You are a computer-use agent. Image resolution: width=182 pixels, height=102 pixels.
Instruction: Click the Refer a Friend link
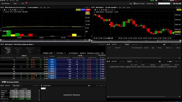click(139, 4)
